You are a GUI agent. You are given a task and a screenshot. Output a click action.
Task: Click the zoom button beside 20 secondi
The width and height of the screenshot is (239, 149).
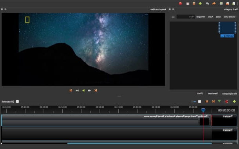[x=17, y=102]
